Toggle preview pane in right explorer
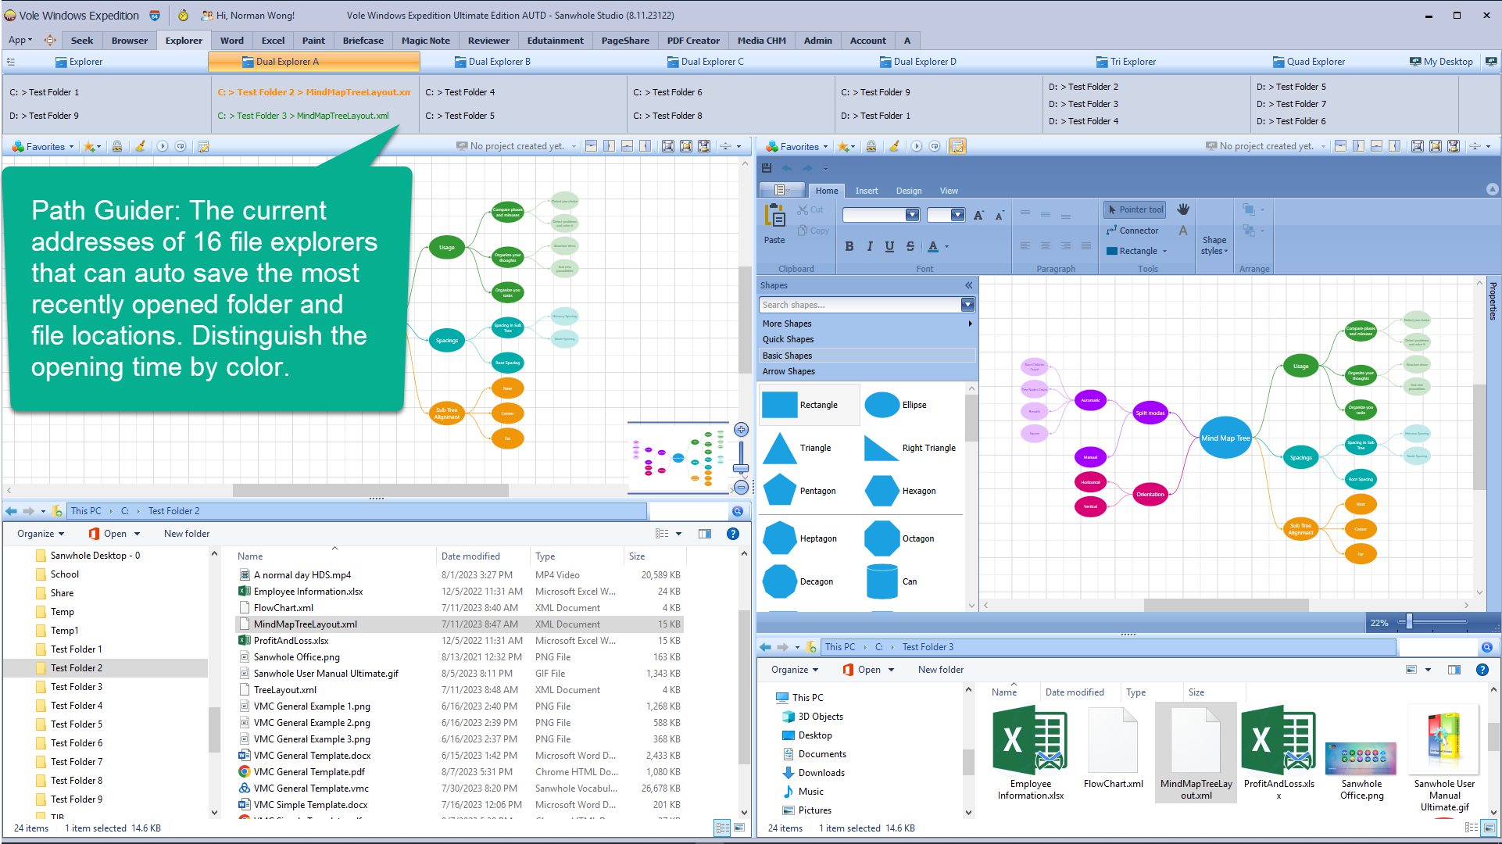 click(x=1454, y=670)
